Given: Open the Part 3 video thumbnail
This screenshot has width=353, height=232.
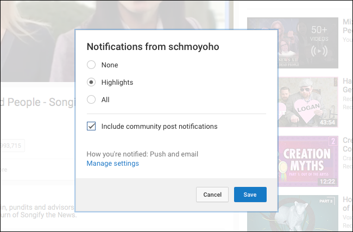Looking at the screenshot, I should (x=293, y=212).
